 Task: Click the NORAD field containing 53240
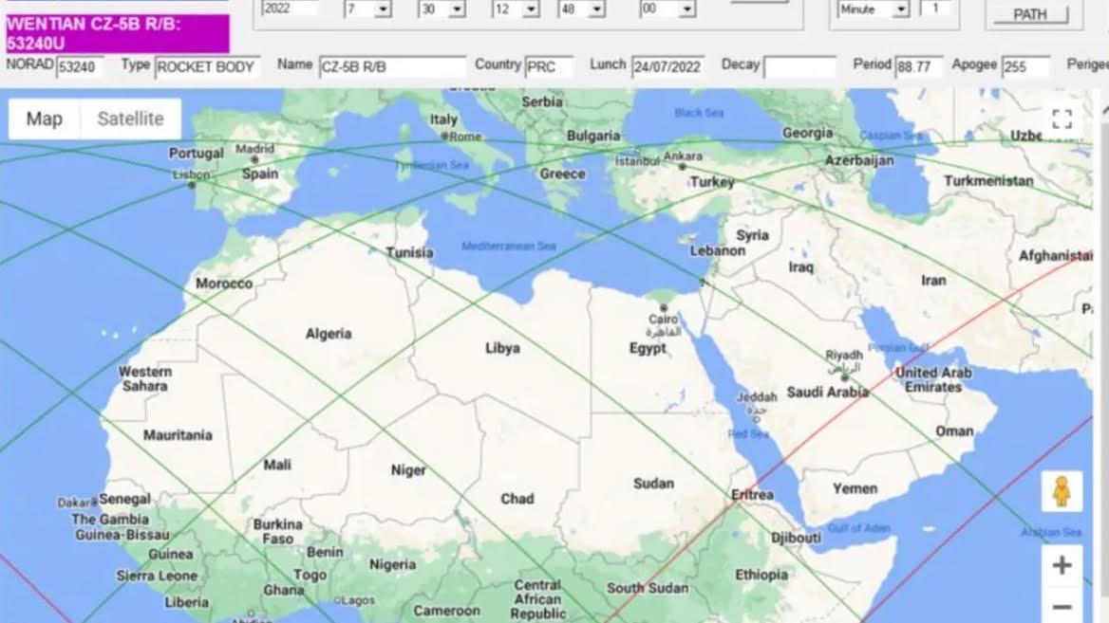click(x=80, y=67)
